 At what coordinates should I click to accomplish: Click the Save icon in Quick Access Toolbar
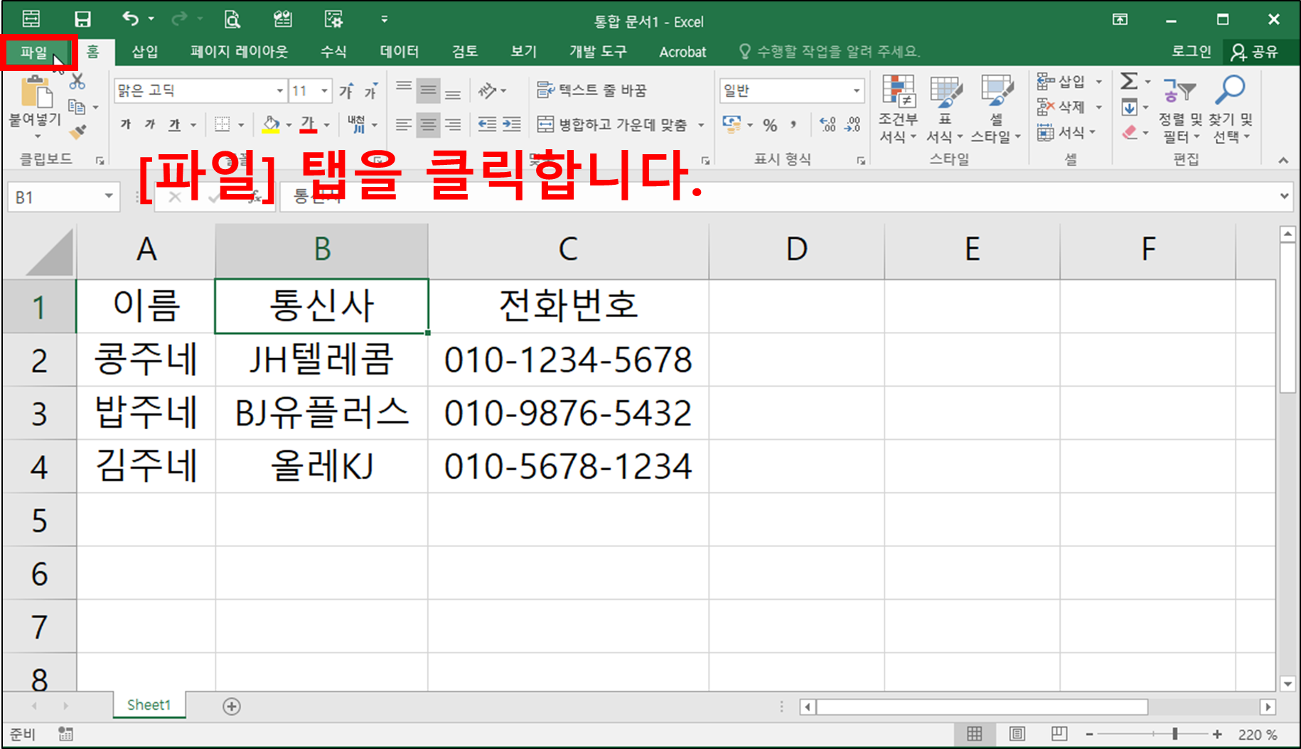[x=84, y=18]
